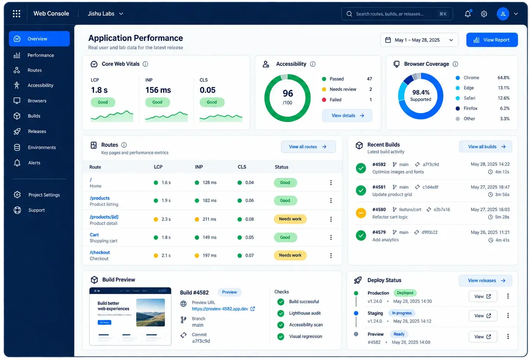
Task: Click the Browser Coverage info icon
Action: click(x=455, y=64)
